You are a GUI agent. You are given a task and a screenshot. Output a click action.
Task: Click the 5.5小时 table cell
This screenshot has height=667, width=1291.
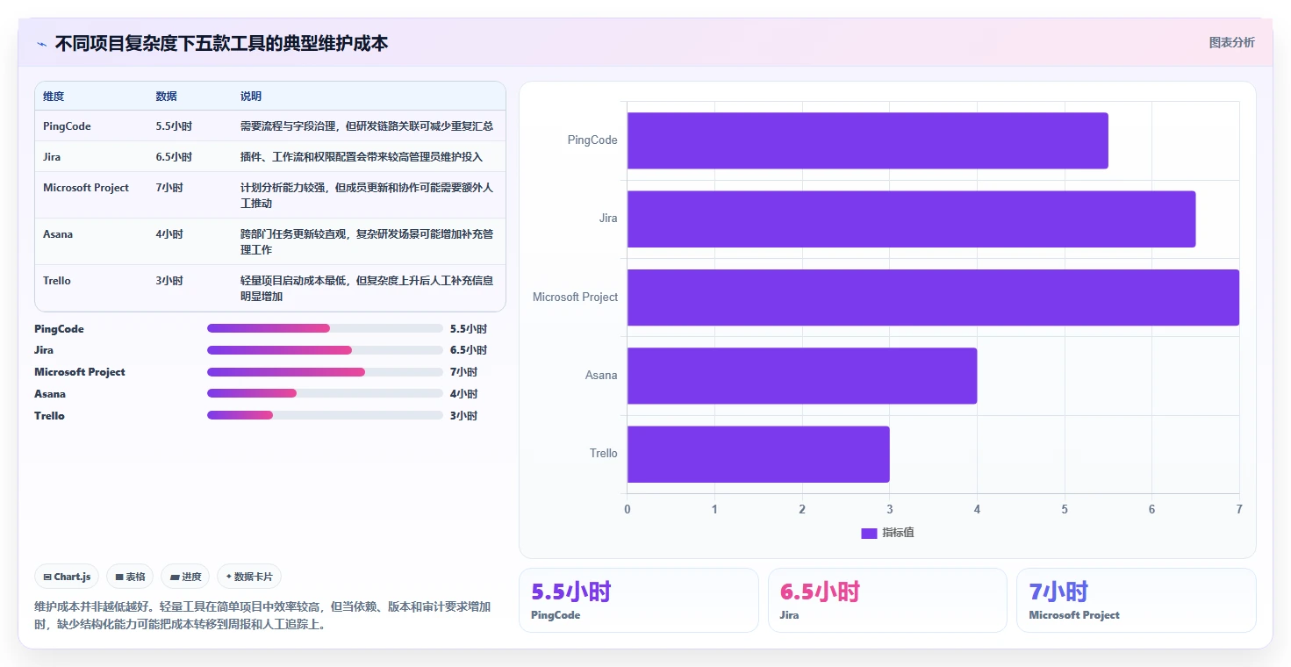tap(174, 126)
